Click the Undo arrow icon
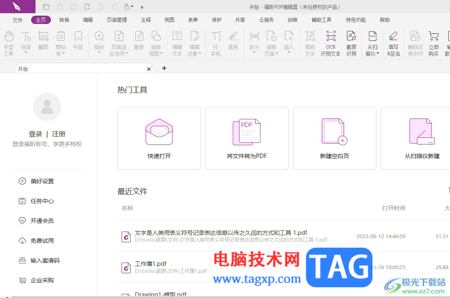This screenshot has height=298, width=450. pyautogui.click(x=101, y=7)
